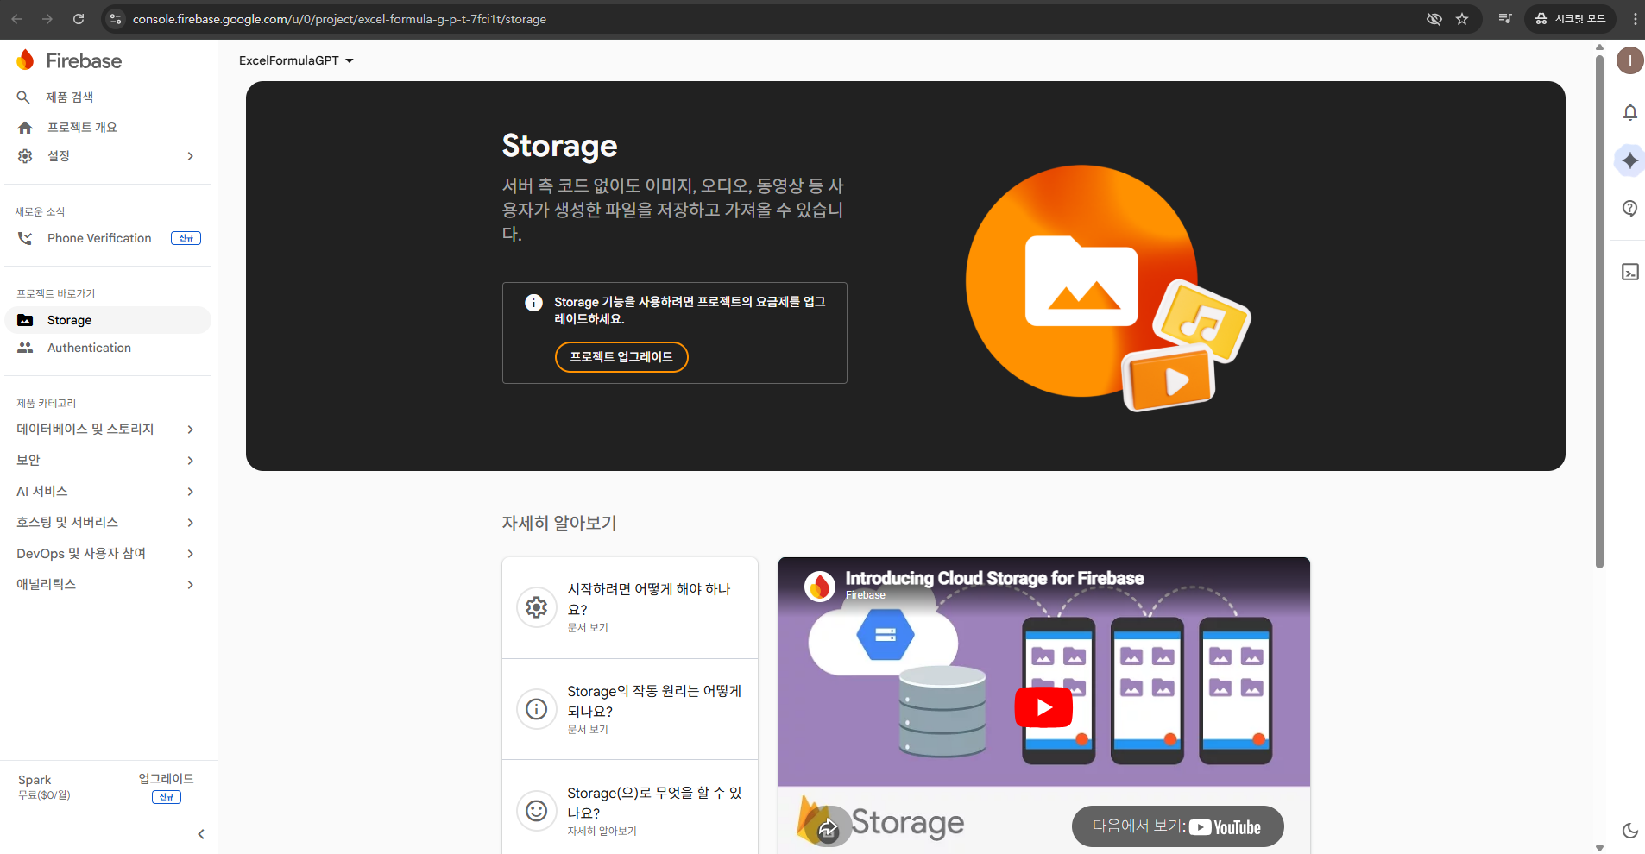The width and height of the screenshot is (1645, 854).
Task: Expand the 설정 settings submenu arrow
Action: [x=191, y=156]
